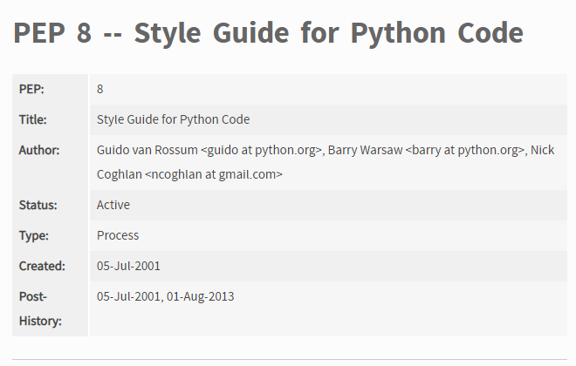Image resolution: width=576 pixels, height=366 pixels.
Task: Select the 'Post-History:' row label
Action: tap(40, 308)
